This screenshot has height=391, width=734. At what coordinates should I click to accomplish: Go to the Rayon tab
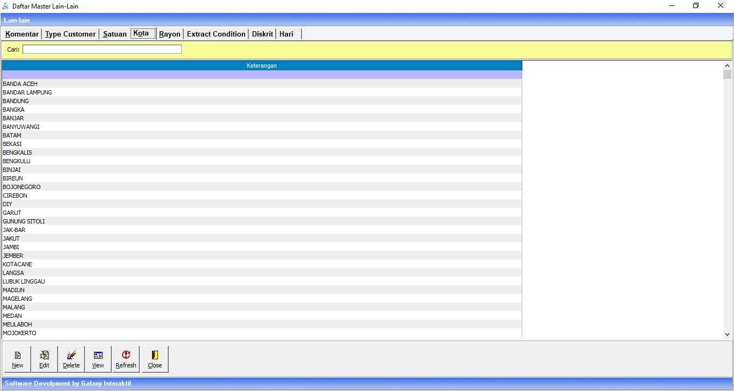[170, 34]
